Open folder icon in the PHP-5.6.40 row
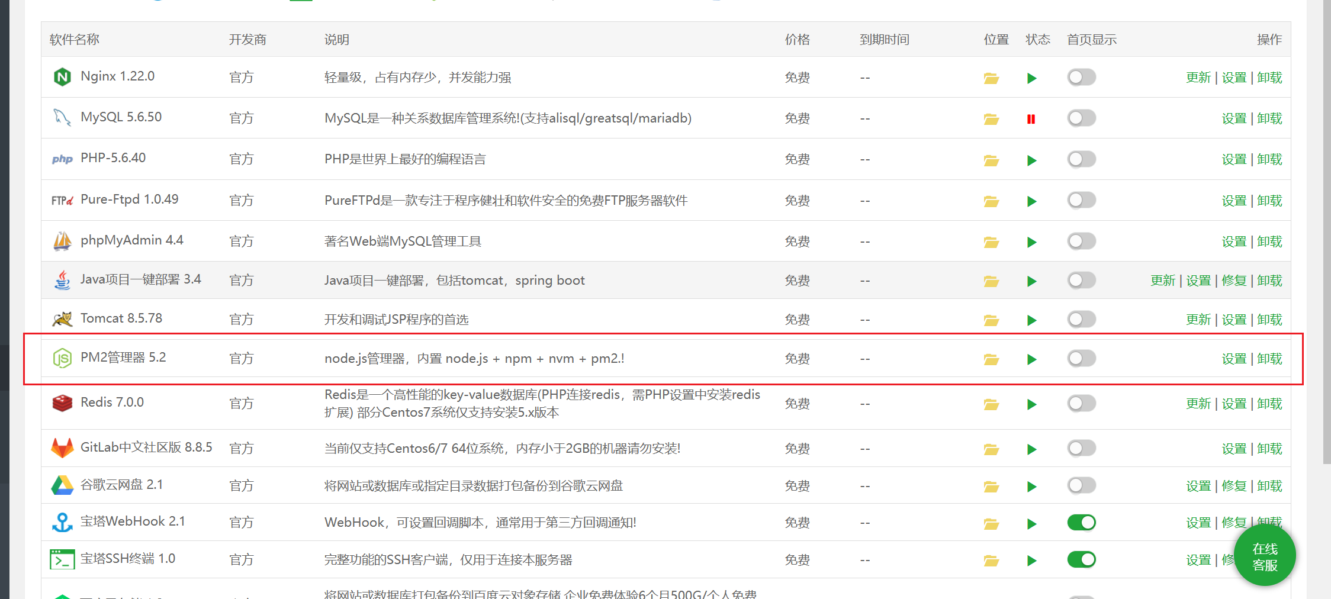 pyautogui.click(x=991, y=160)
